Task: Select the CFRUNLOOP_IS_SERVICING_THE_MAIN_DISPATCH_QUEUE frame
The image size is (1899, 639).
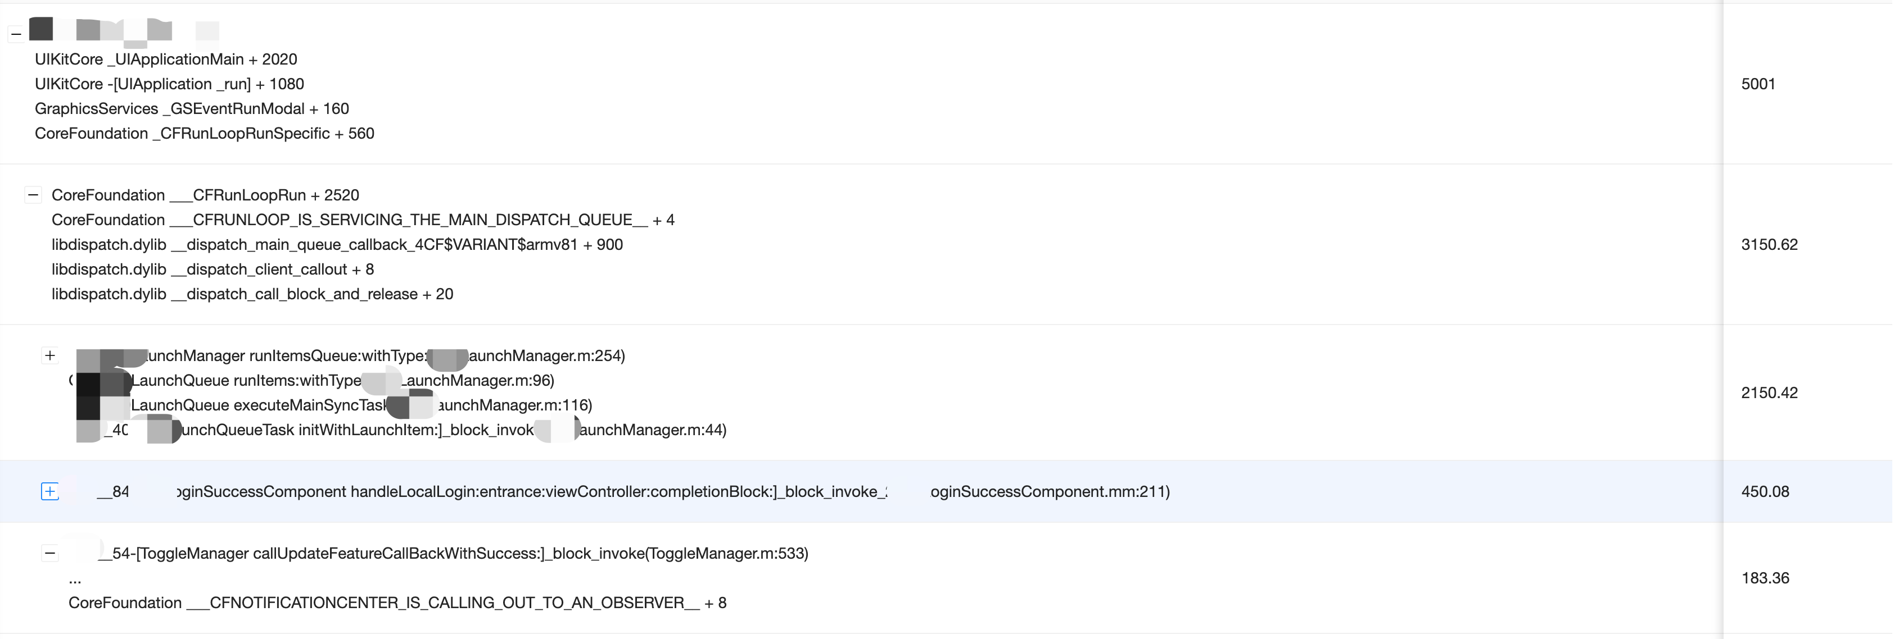Action: point(363,220)
